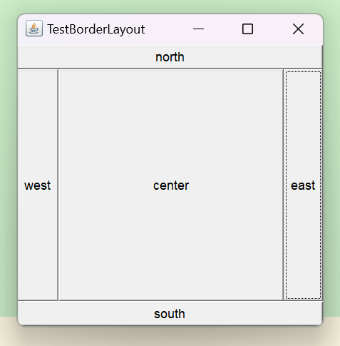Click the X icon in the title bar
The image size is (340, 346).
pyautogui.click(x=298, y=29)
